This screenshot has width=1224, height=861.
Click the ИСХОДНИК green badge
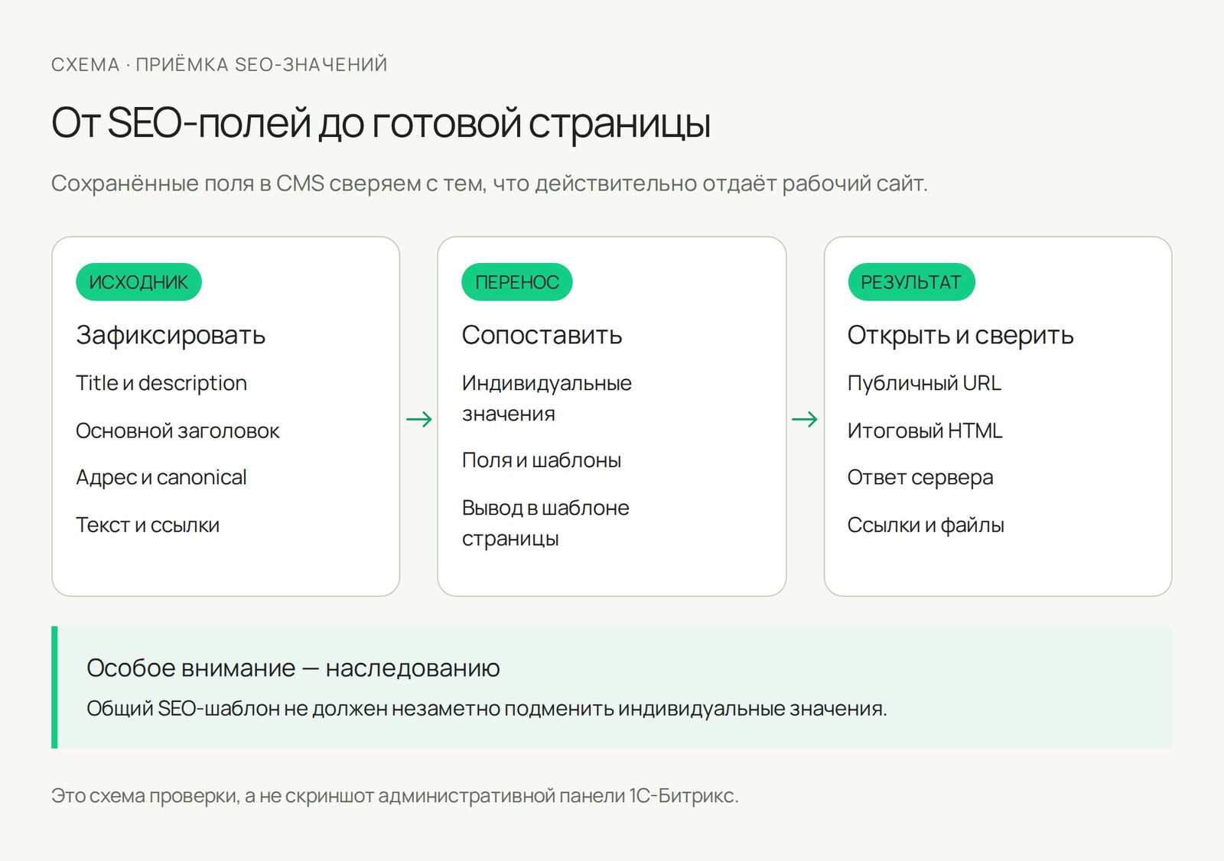138,282
